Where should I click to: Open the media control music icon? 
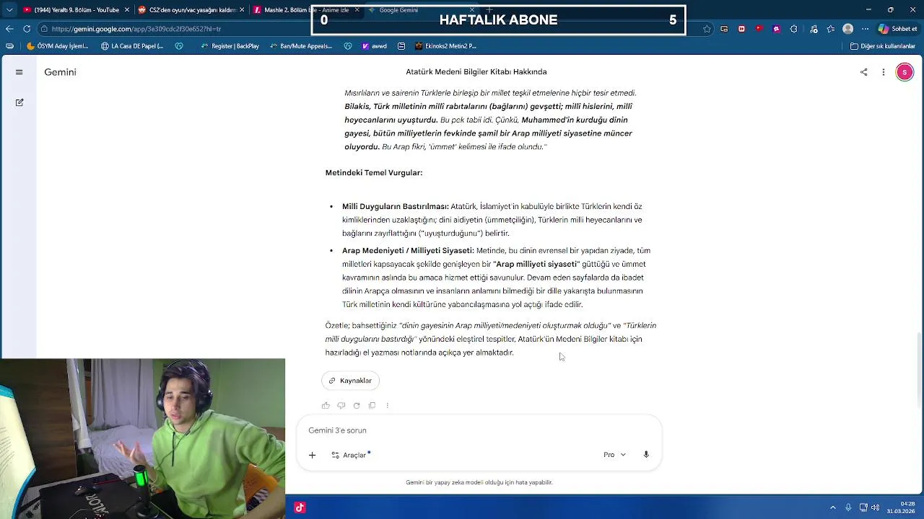click(814, 29)
